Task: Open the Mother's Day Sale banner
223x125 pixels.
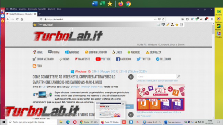Action: (x=161, y=97)
